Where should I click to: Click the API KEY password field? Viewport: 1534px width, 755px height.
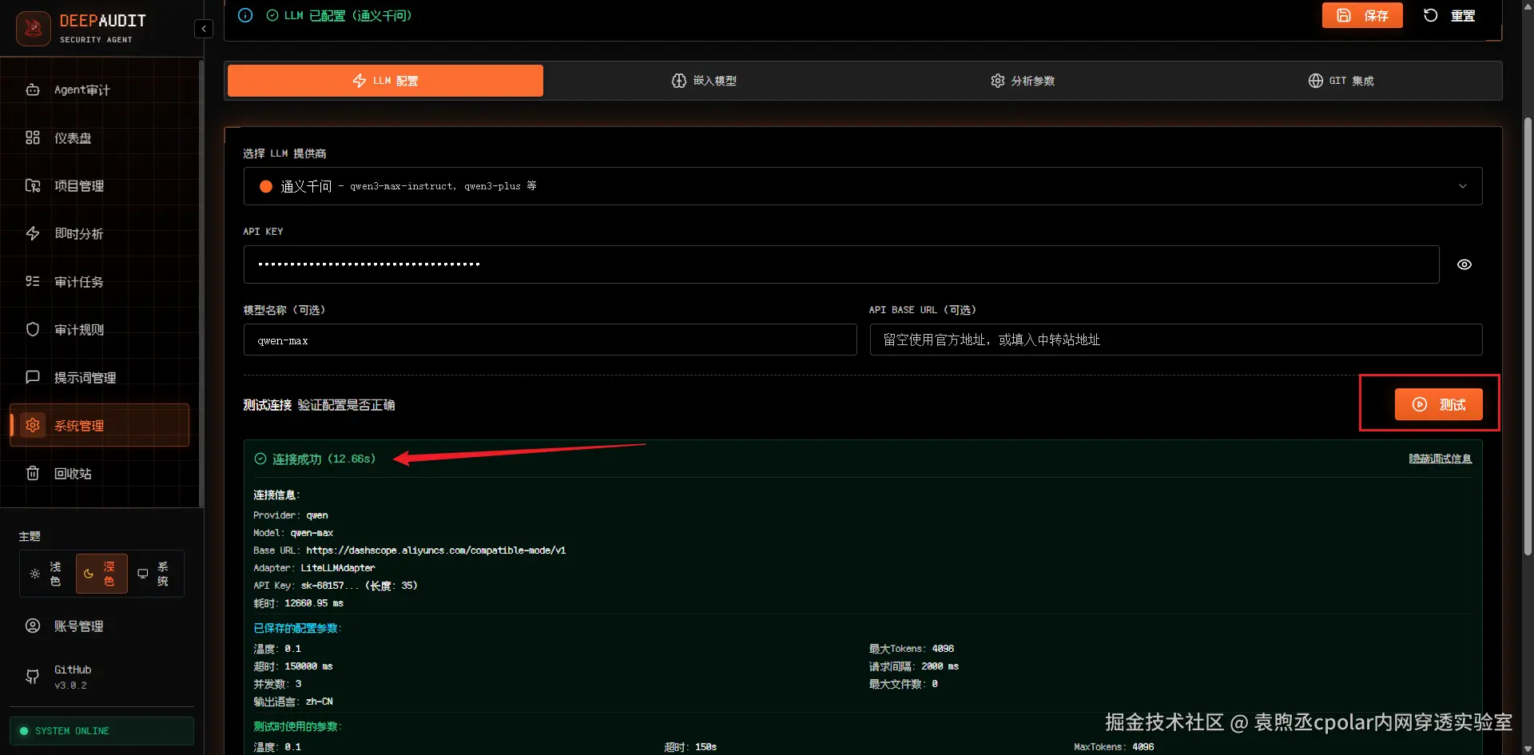click(x=841, y=264)
